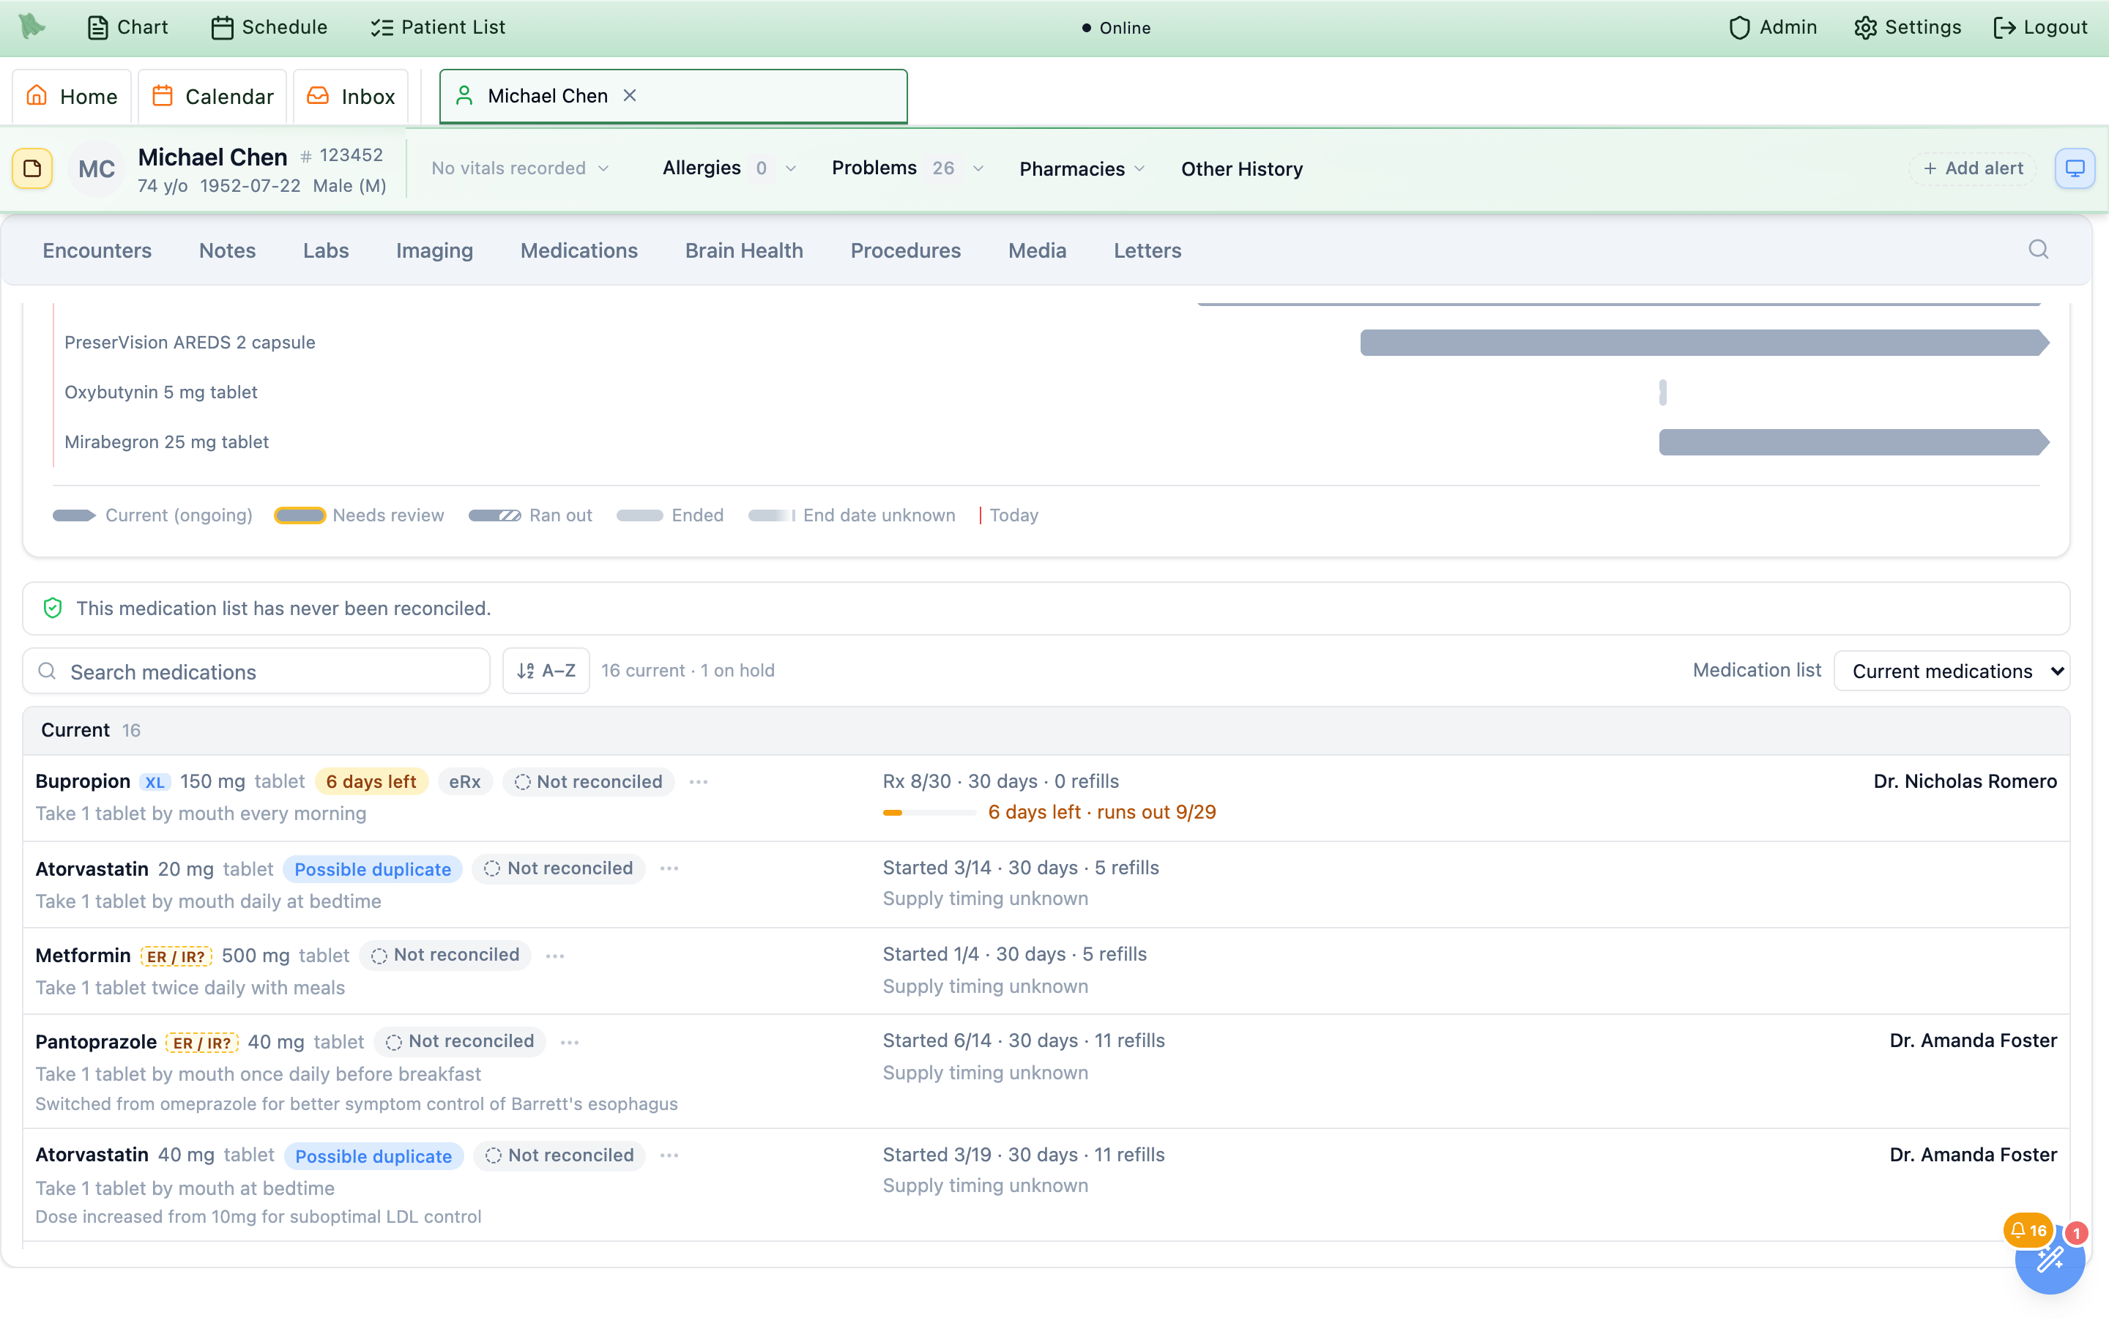Click the green bird app logo
Viewport: 2109px width, 1318px height.
(x=32, y=26)
